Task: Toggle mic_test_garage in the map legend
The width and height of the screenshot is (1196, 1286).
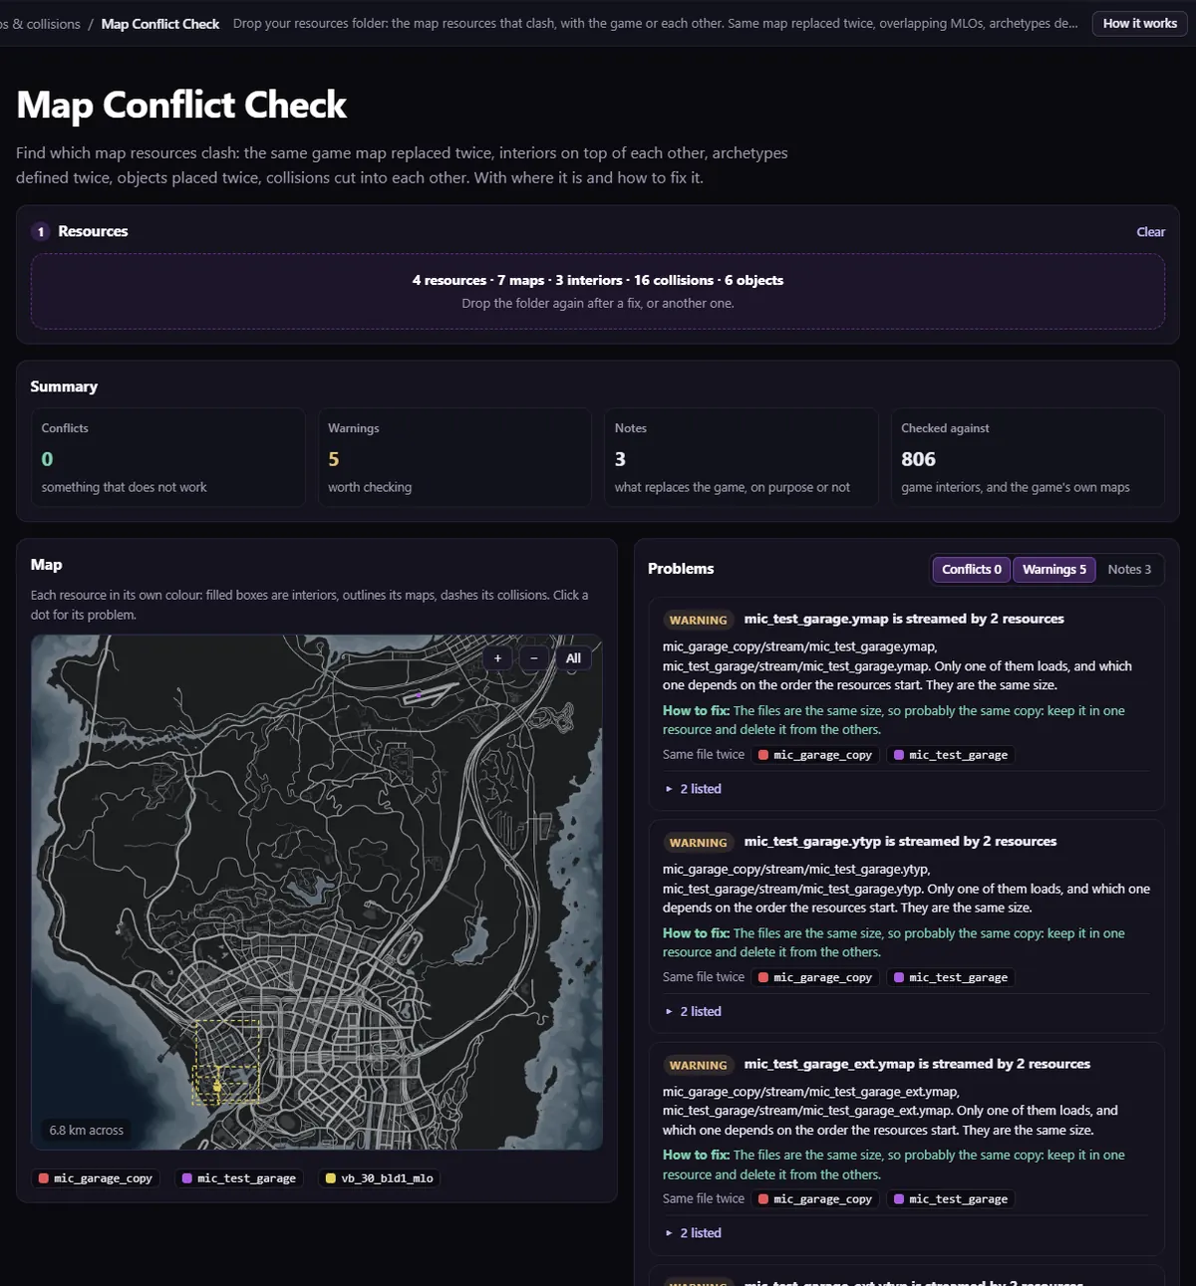Action: (x=239, y=1178)
